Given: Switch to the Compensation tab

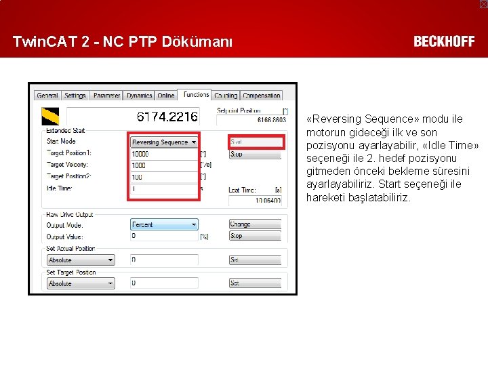Looking at the screenshot, I should 262,96.
